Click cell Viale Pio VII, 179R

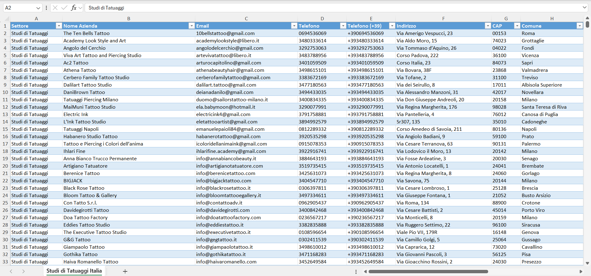point(443,232)
